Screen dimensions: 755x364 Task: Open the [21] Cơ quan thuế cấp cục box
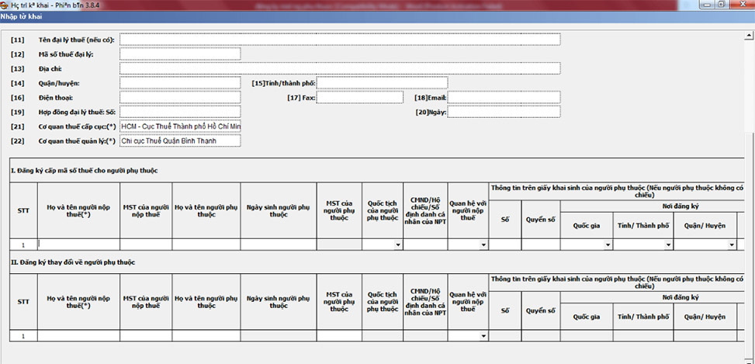pyautogui.click(x=180, y=127)
